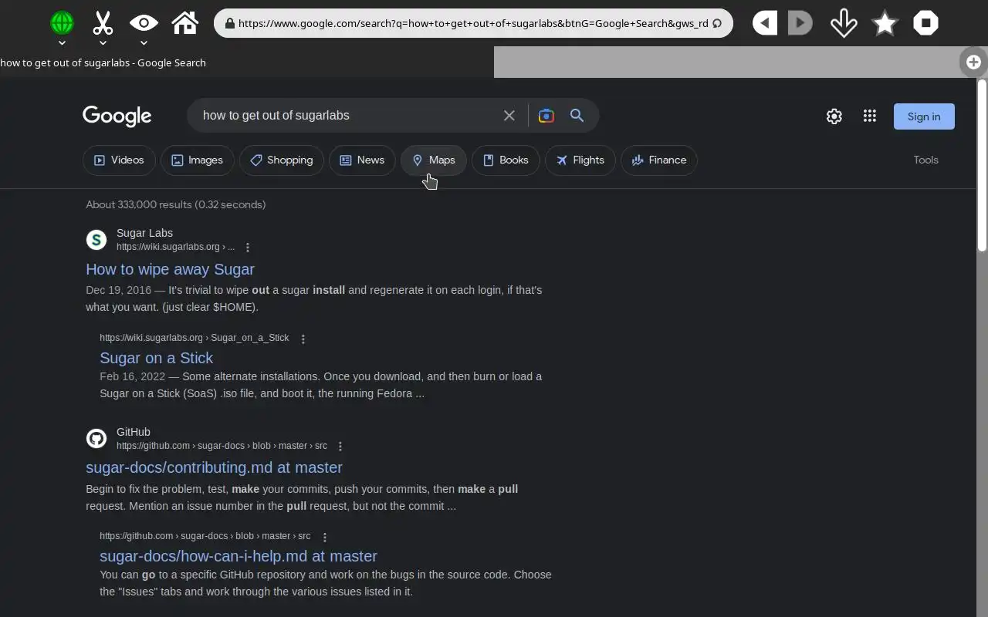
Task: Go back to the previous page
Action: tap(764, 23)
